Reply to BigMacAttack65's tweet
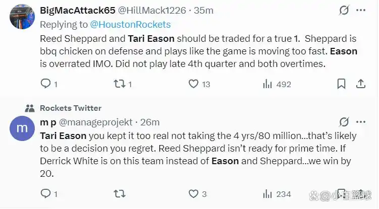The width and height of the screenshot is (379, 209). tap(45, 84)
